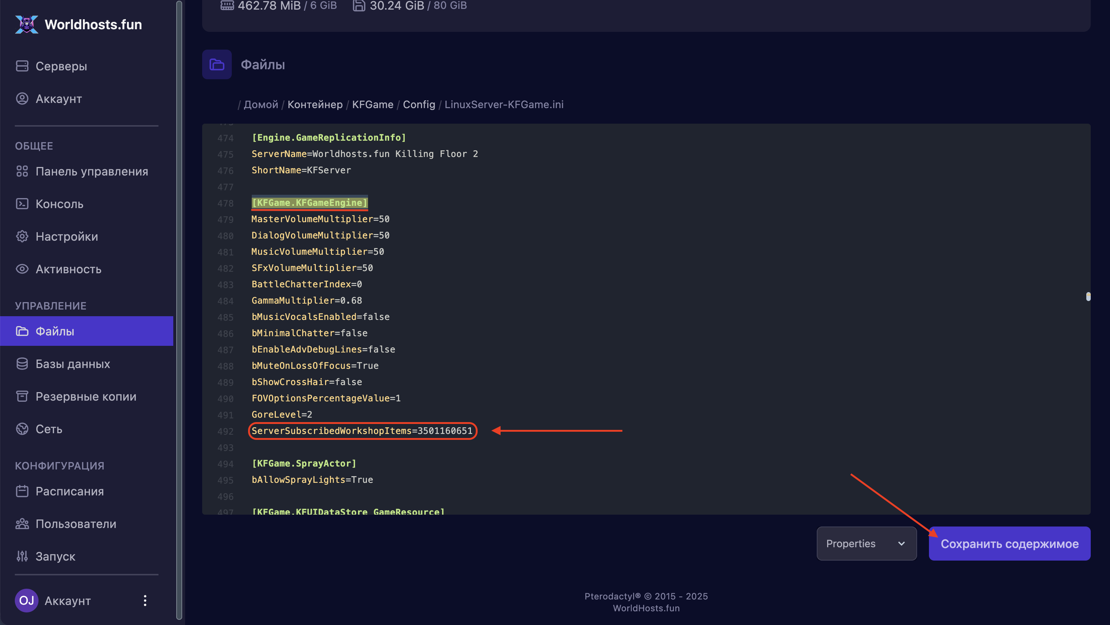
Task: Click the Базы данных database icon
Action: pos(22,364)
